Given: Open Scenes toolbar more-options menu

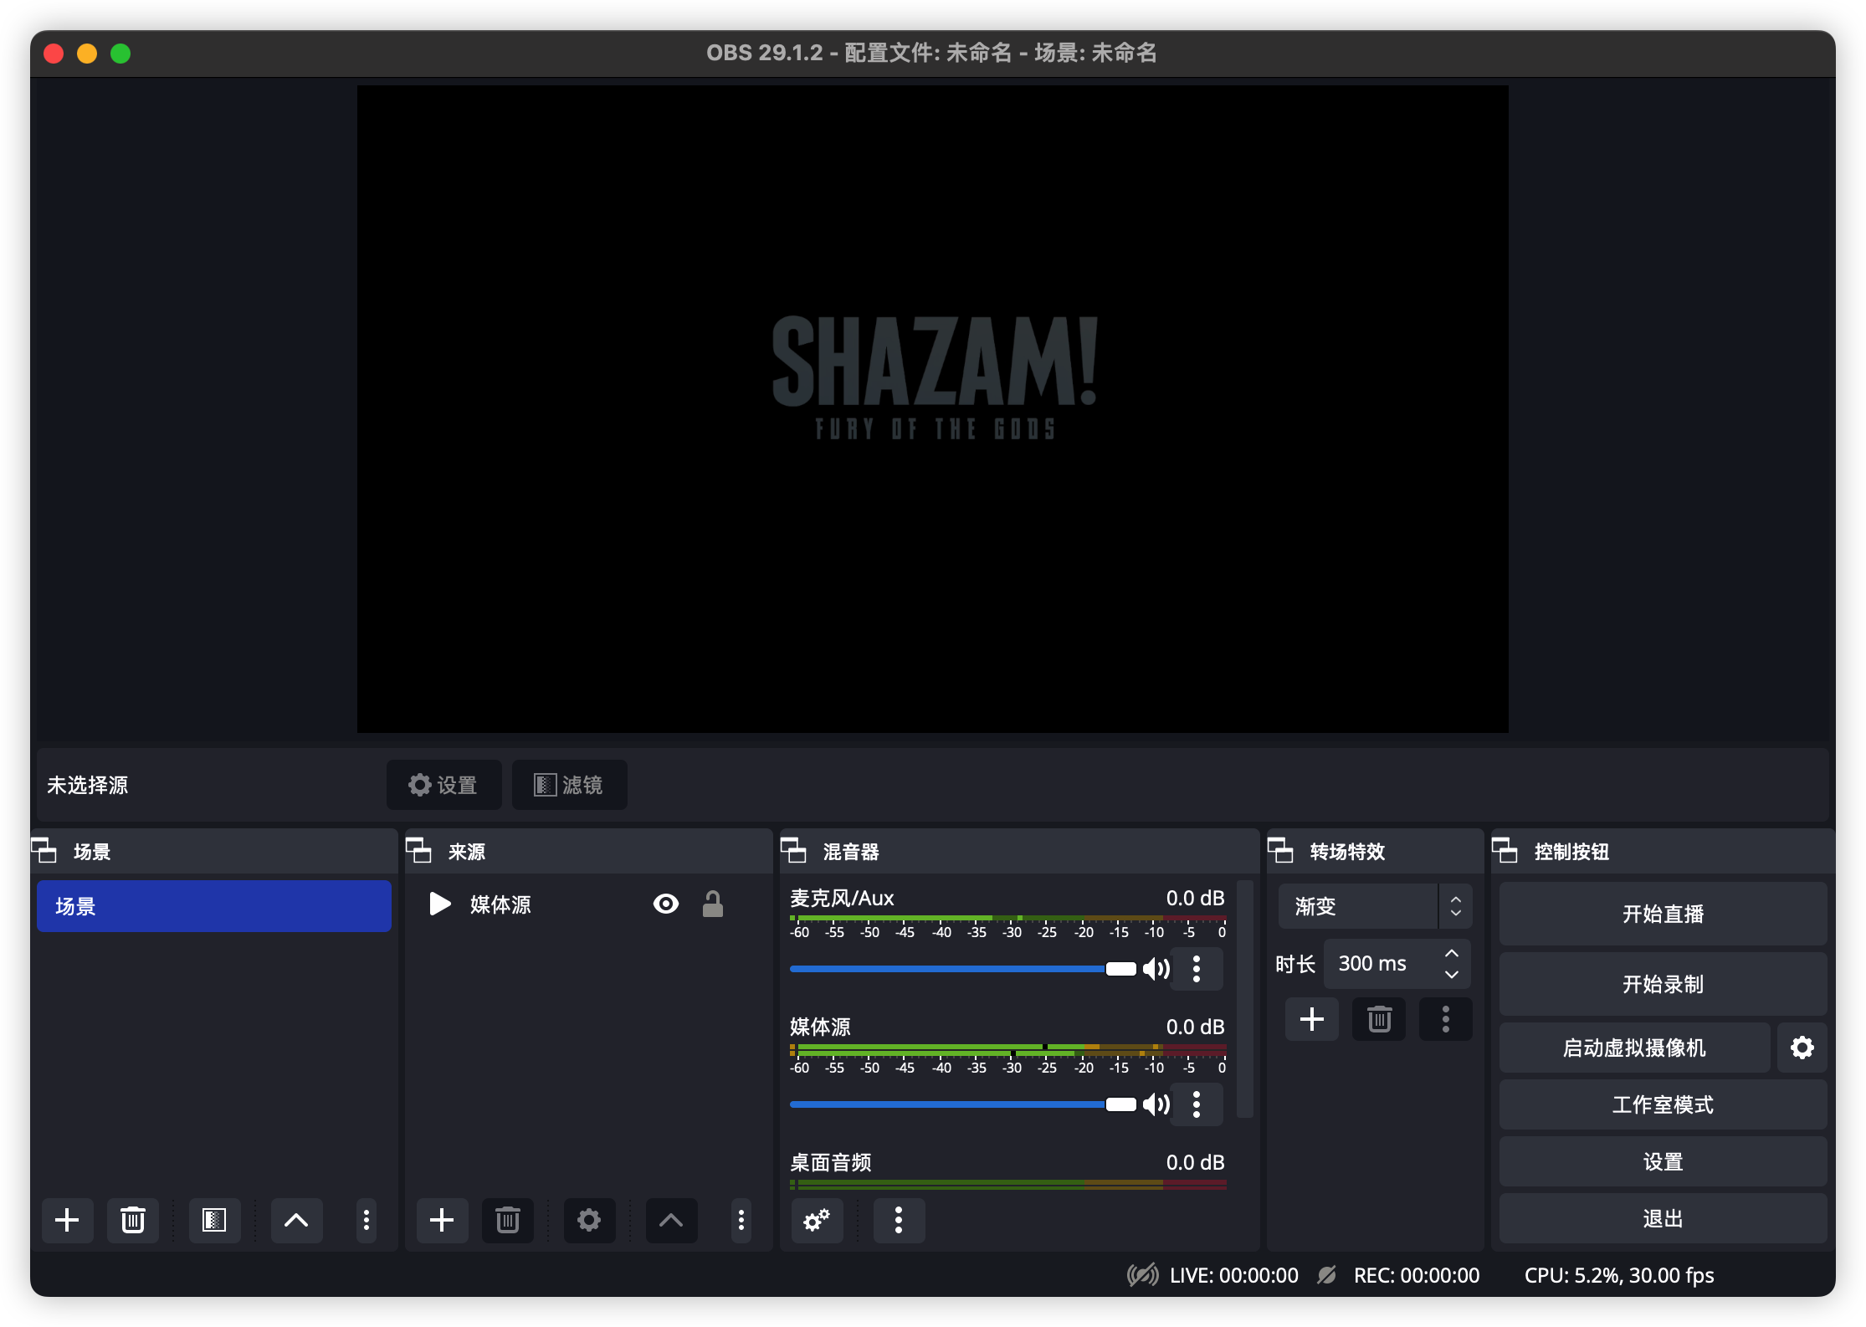Looking at the screenshot, I should [x=366, y=1220].
